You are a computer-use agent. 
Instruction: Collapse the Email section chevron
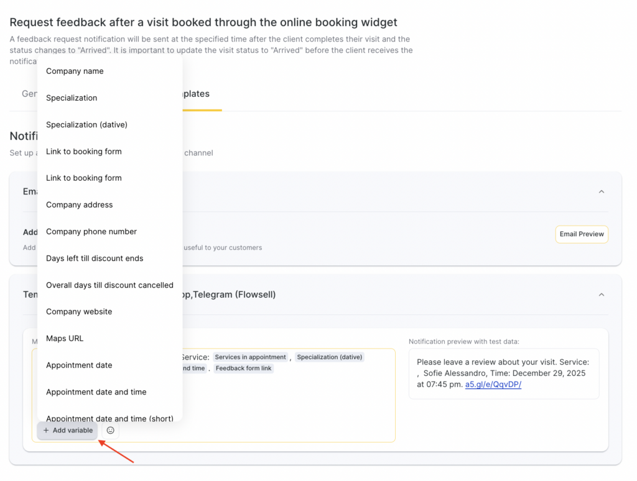point(602,191)
